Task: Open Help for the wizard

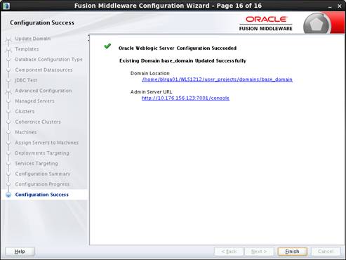Action: point(20,252)
